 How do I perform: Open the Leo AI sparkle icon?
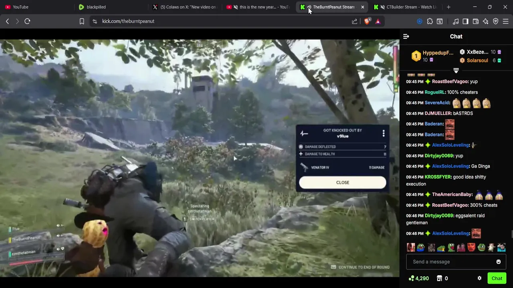point(486,21)
